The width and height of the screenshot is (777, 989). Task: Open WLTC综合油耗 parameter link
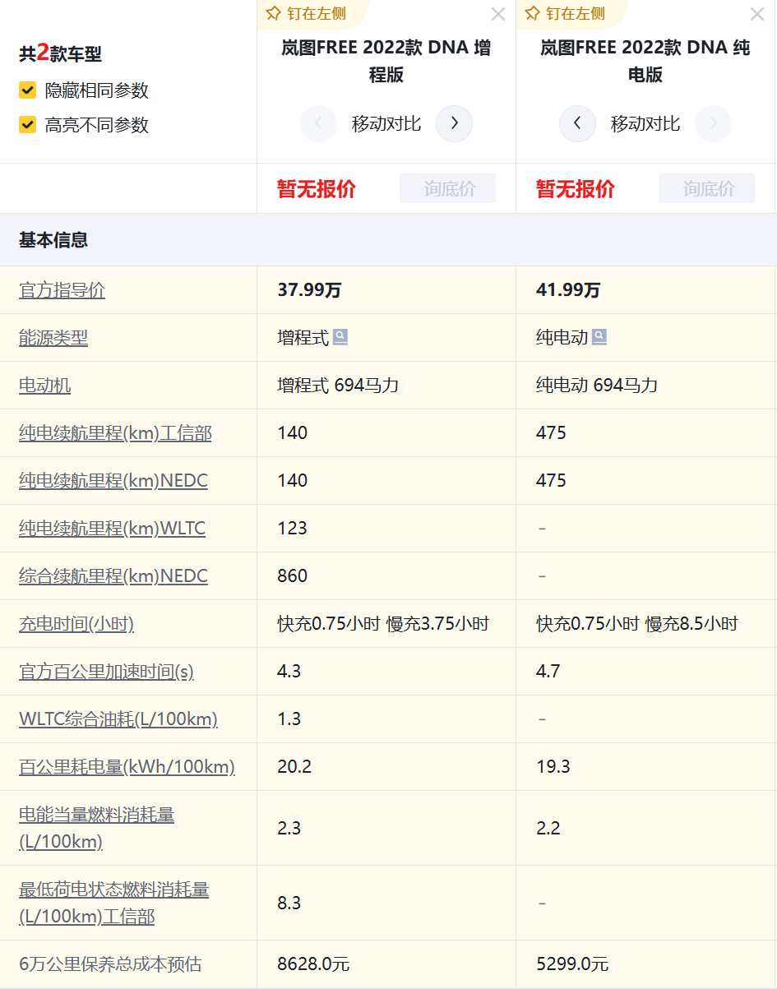118,719
